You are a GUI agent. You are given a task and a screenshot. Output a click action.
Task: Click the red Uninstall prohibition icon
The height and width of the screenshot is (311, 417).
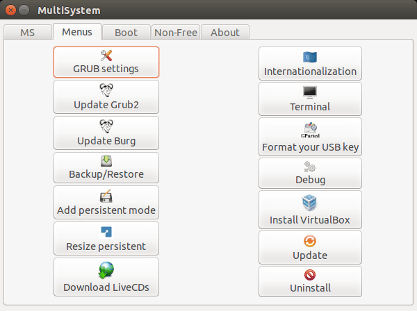310,275
